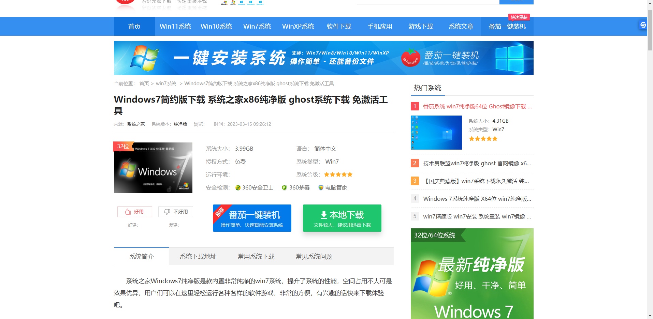Viewport: 653px width, 319px height.
Task: Click the 一键安装系统 banner
Action: click(x=324, y=58)
